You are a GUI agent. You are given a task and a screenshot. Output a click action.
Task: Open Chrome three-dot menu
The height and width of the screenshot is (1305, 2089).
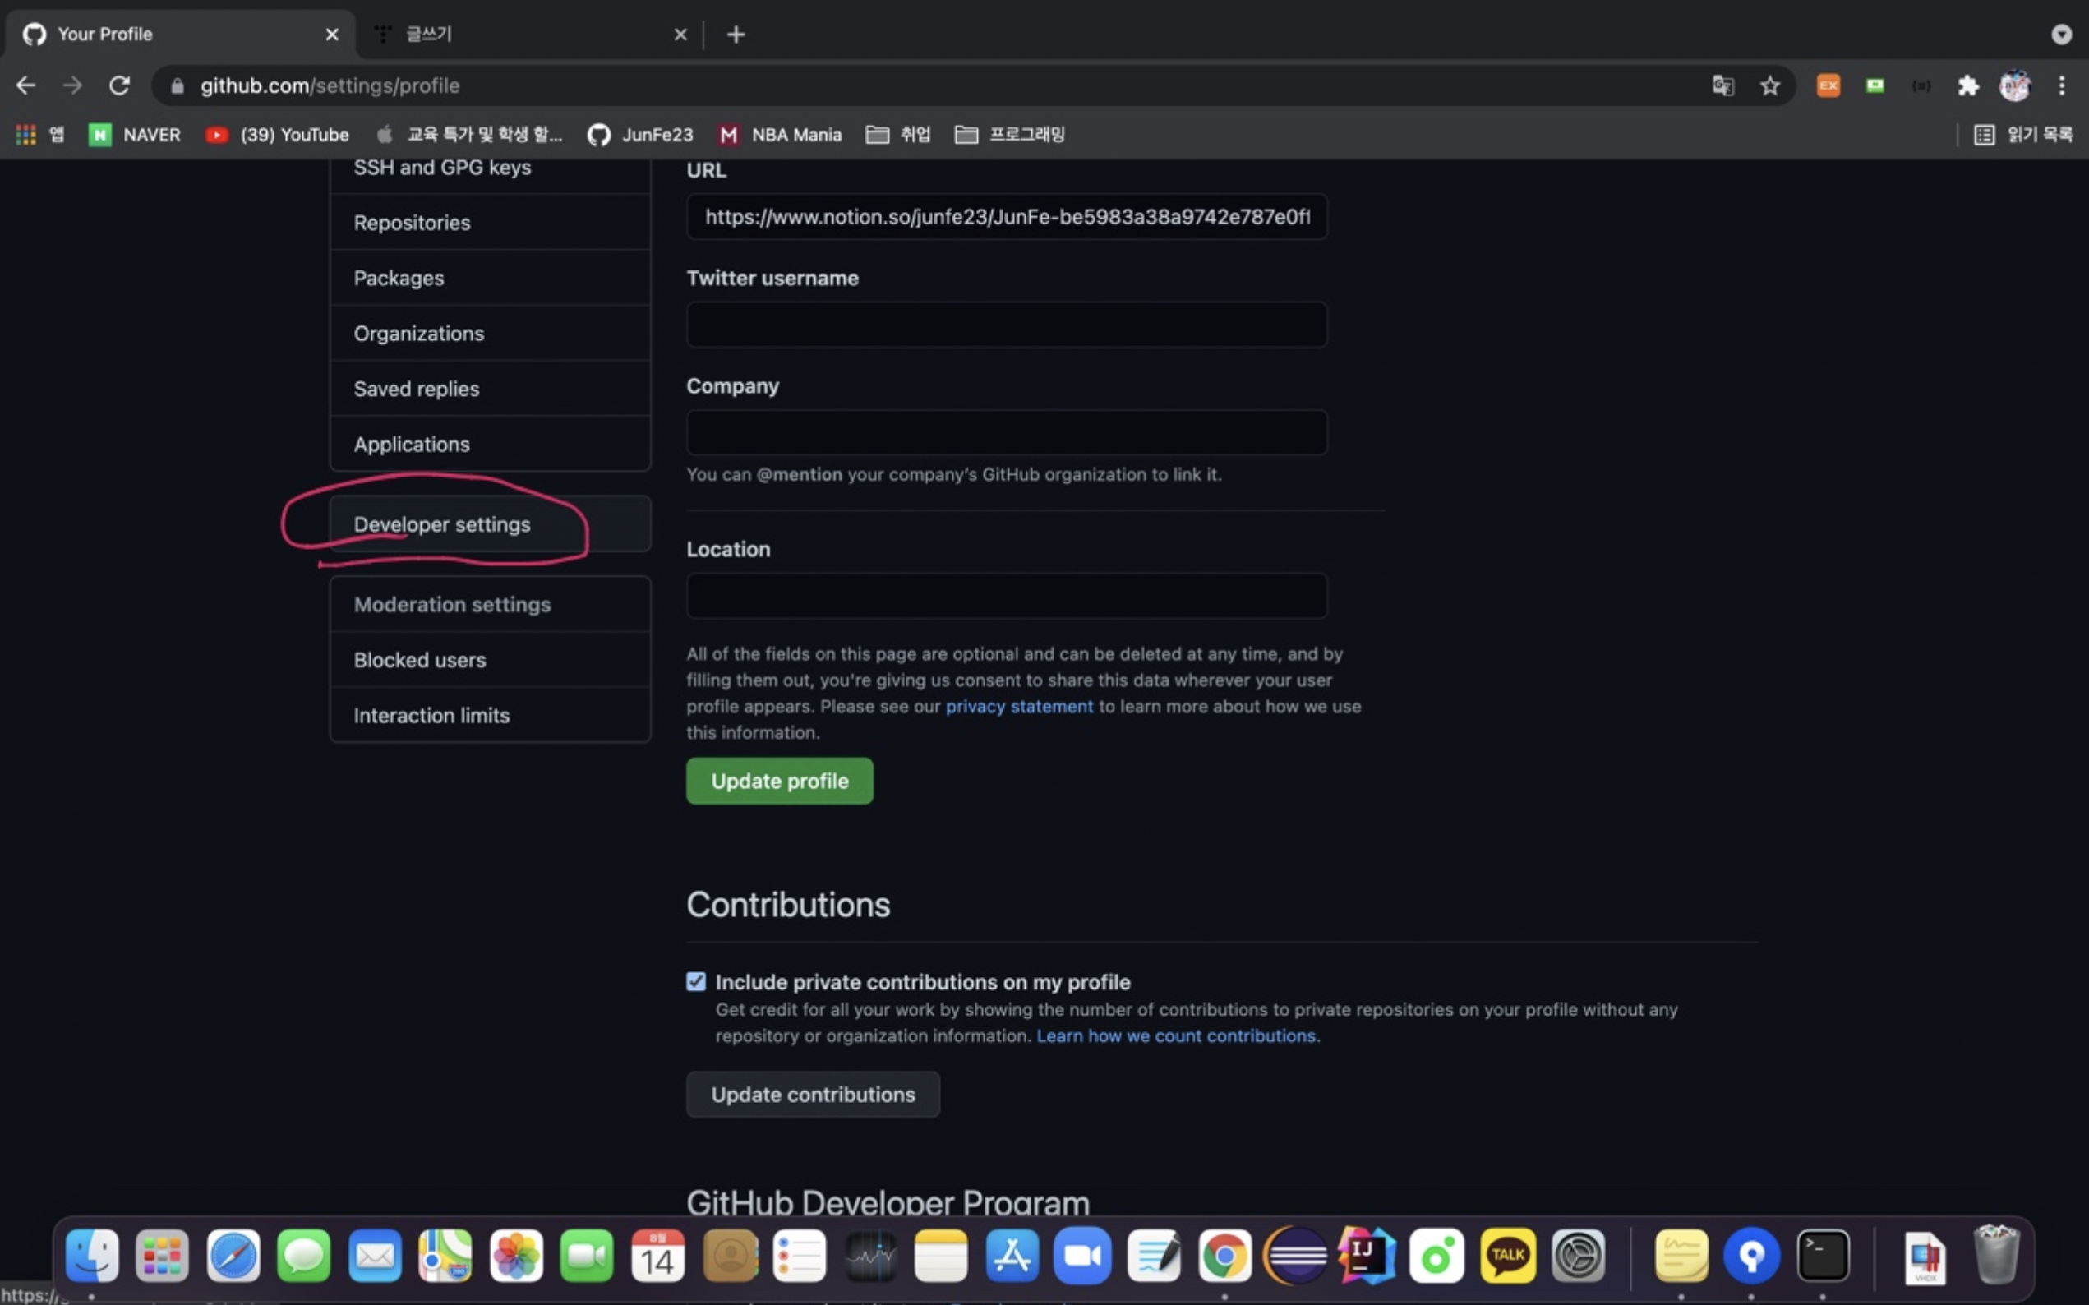(x=2061, y=85)
